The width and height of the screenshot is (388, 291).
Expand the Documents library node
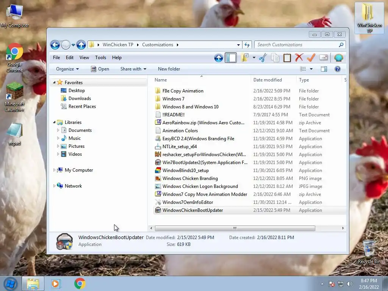pyautogui.click(x=58, y=130)
